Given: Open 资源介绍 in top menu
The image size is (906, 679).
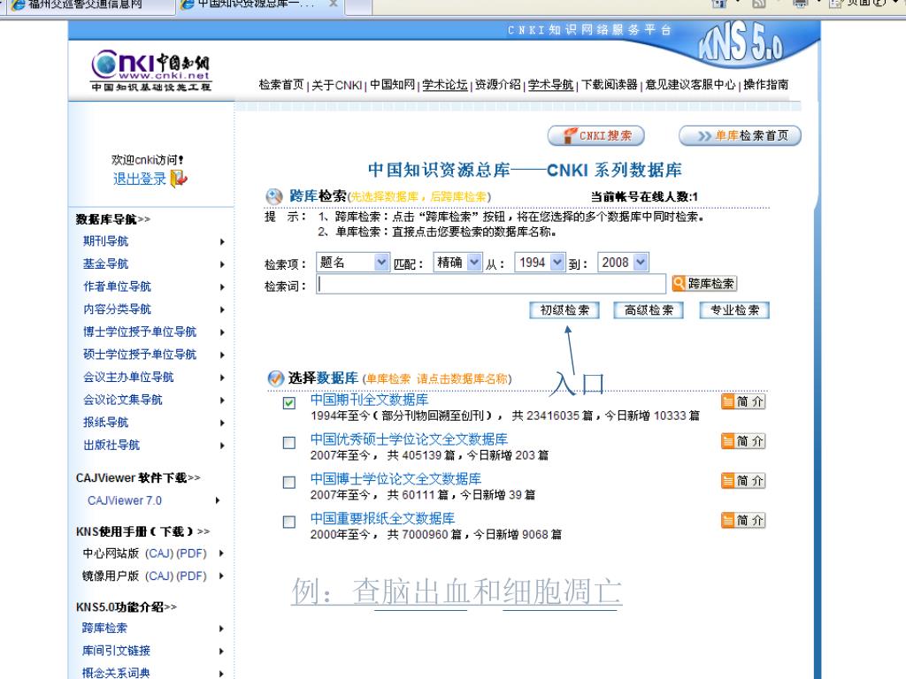Looking at the screenshot, I should (x=497, y=85).
